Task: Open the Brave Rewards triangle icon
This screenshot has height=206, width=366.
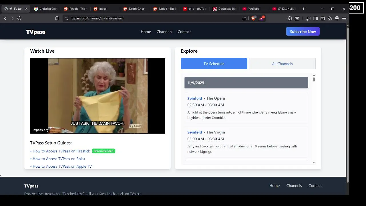Action: (262, 18)
